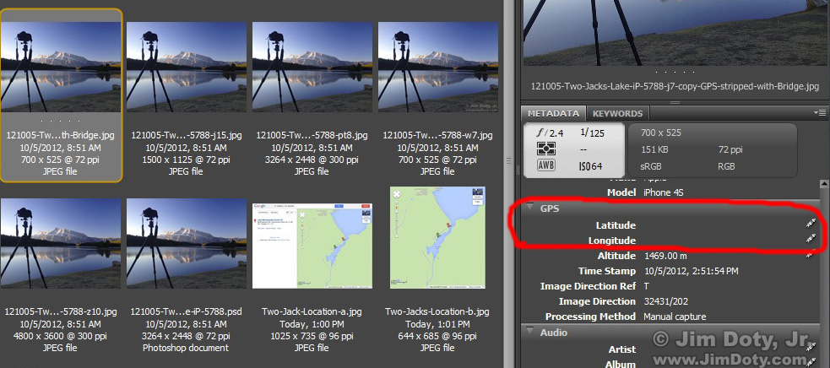Click the '3264 x 2448 @ 300 ppi' text
The image size is (830, 368).
pyautogui.click(x=312, y=160)
